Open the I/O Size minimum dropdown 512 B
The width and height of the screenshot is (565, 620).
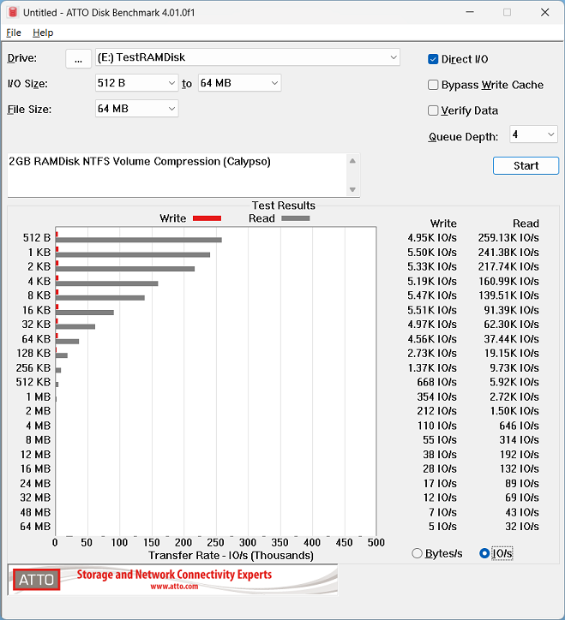point(136,83)
